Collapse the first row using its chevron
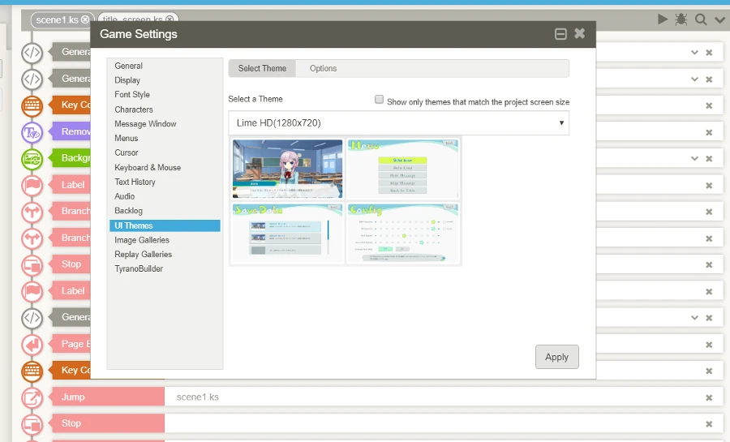Image resolution: width=730 pixels, height=442 pixels. [694, 53]
